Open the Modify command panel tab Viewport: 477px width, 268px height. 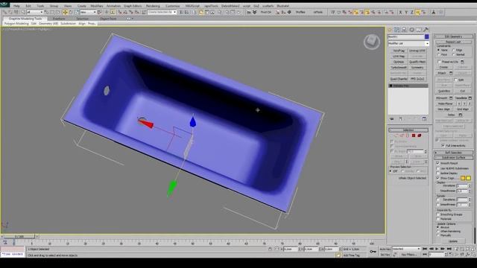pyautogui.click(x=397, y=30)
